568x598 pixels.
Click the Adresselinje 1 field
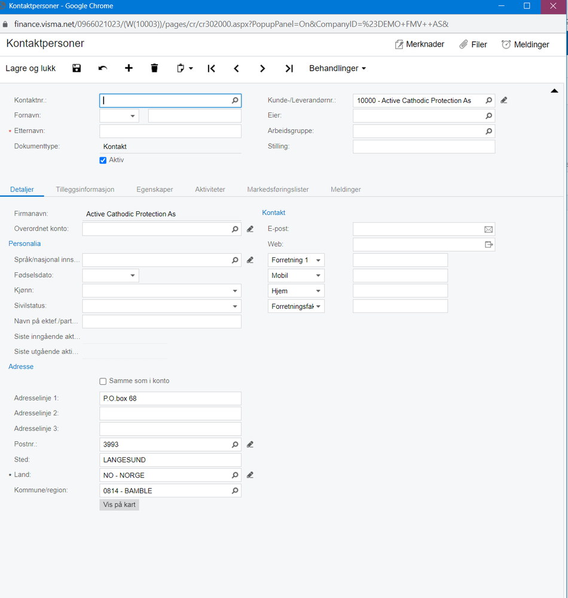[170, 398]
